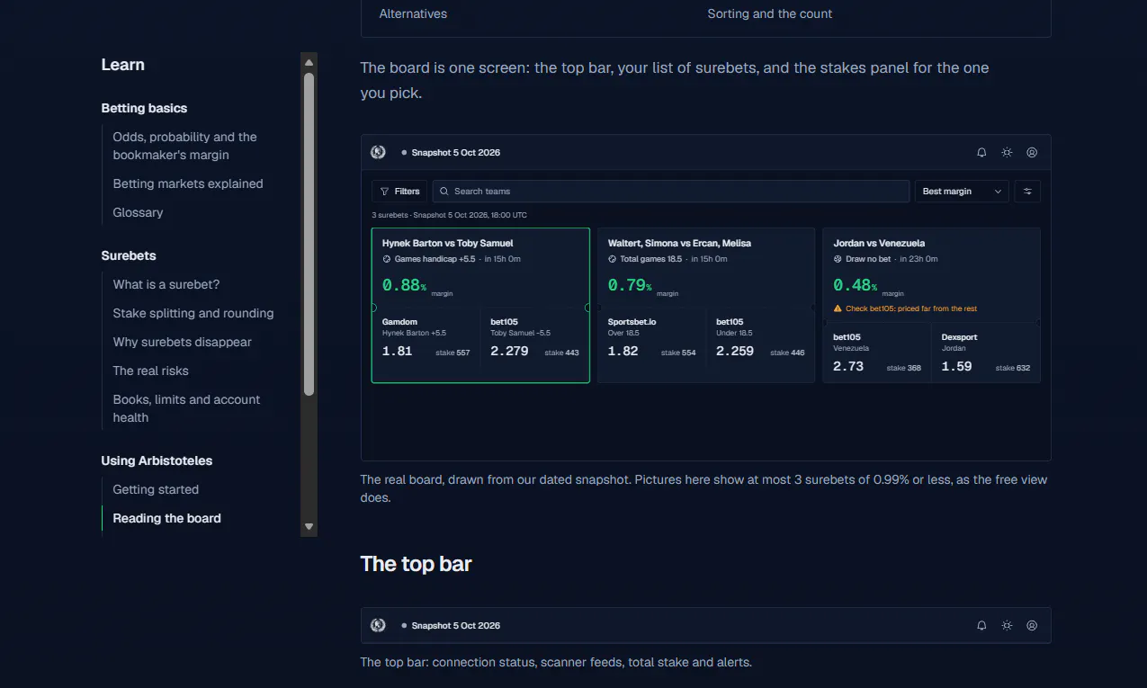Click the 0.88% margin value
The width and height of the screenshot is (1147, 688).
click(x=404, y=285)
